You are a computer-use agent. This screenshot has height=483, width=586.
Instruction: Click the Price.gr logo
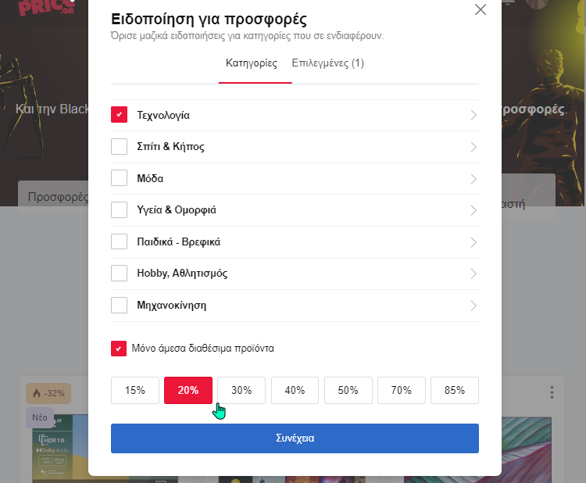tap(46, 8)
